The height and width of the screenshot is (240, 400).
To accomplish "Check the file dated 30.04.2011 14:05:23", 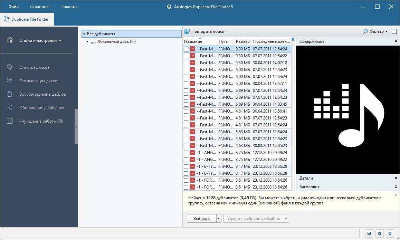I will pyautogui.click(x=186, y=146).
